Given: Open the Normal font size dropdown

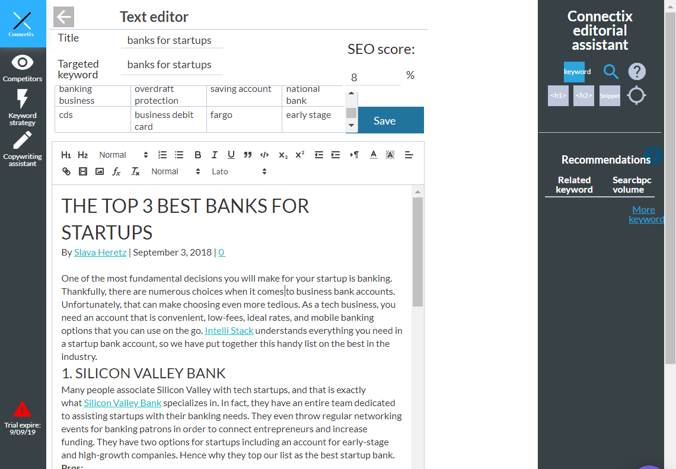Looking at the screenshot, I should [176, 171].
